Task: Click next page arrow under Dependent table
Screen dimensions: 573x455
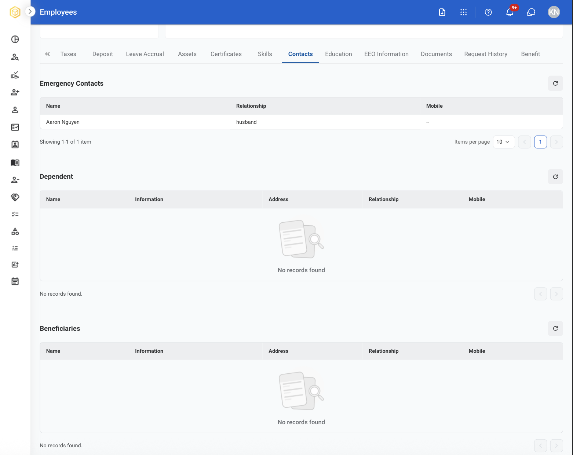Action: (x=556, y=294)
